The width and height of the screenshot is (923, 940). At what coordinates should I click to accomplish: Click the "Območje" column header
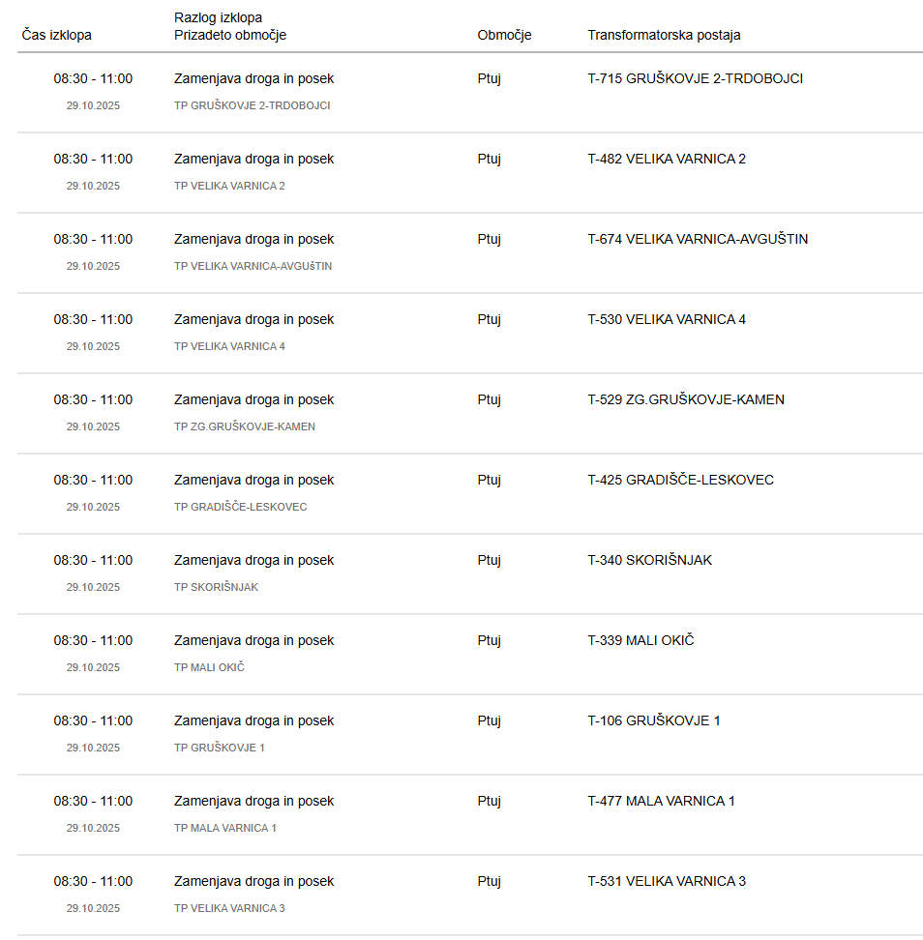click(x=504, y=35)
